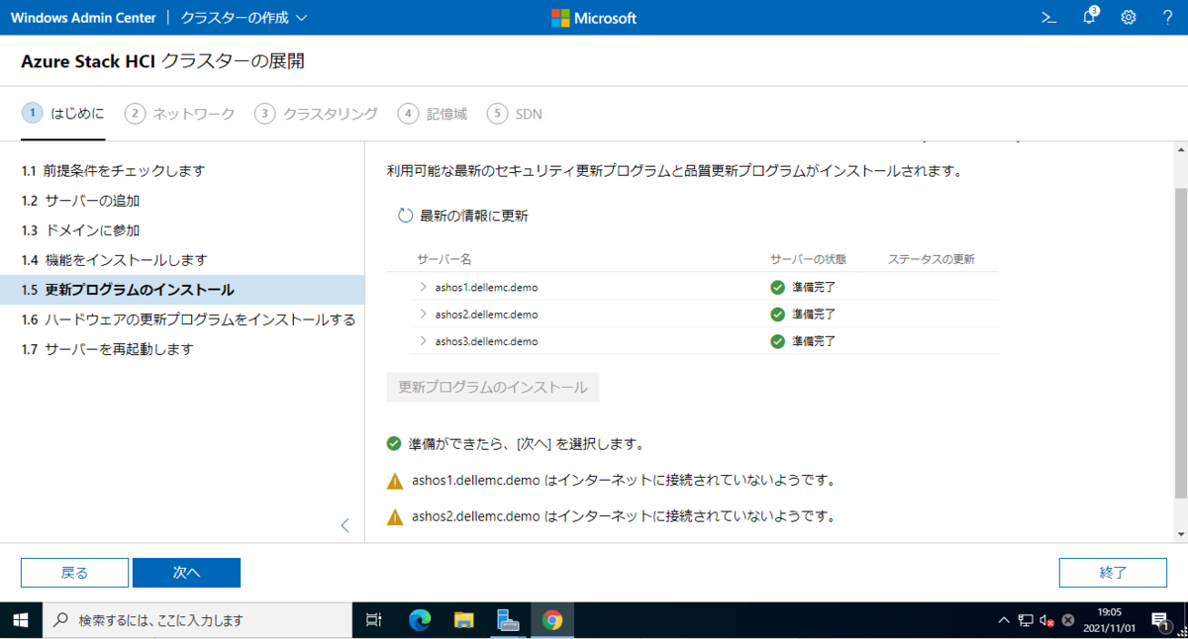Click the refresh icon beside 最新の情報に更新
The width and height of the screenshot is (1188, 639).
pos(405,216)
